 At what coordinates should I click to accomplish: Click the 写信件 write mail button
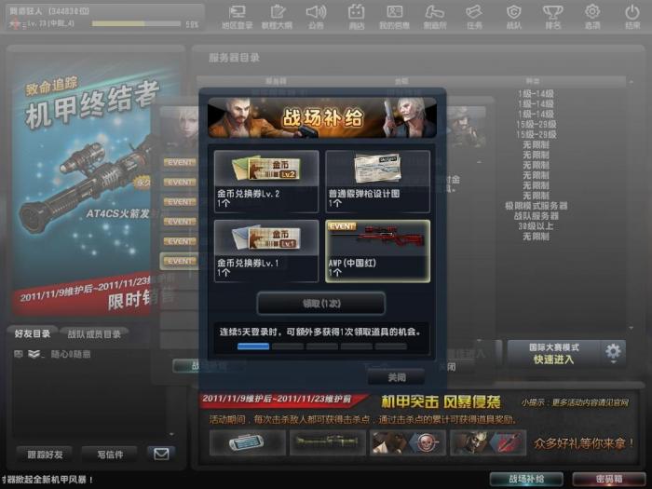tap(110, 455)
